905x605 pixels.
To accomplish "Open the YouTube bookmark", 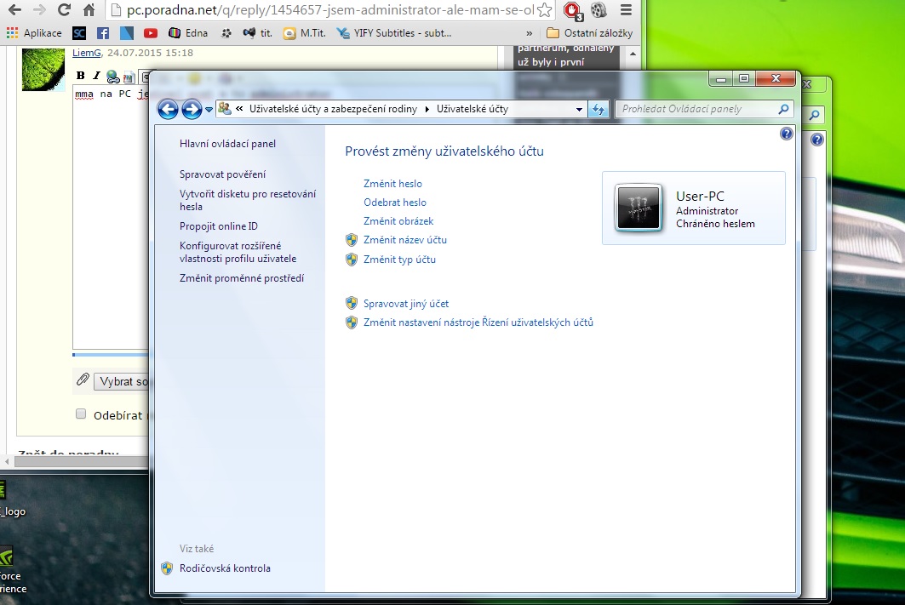I will point(151,33).
